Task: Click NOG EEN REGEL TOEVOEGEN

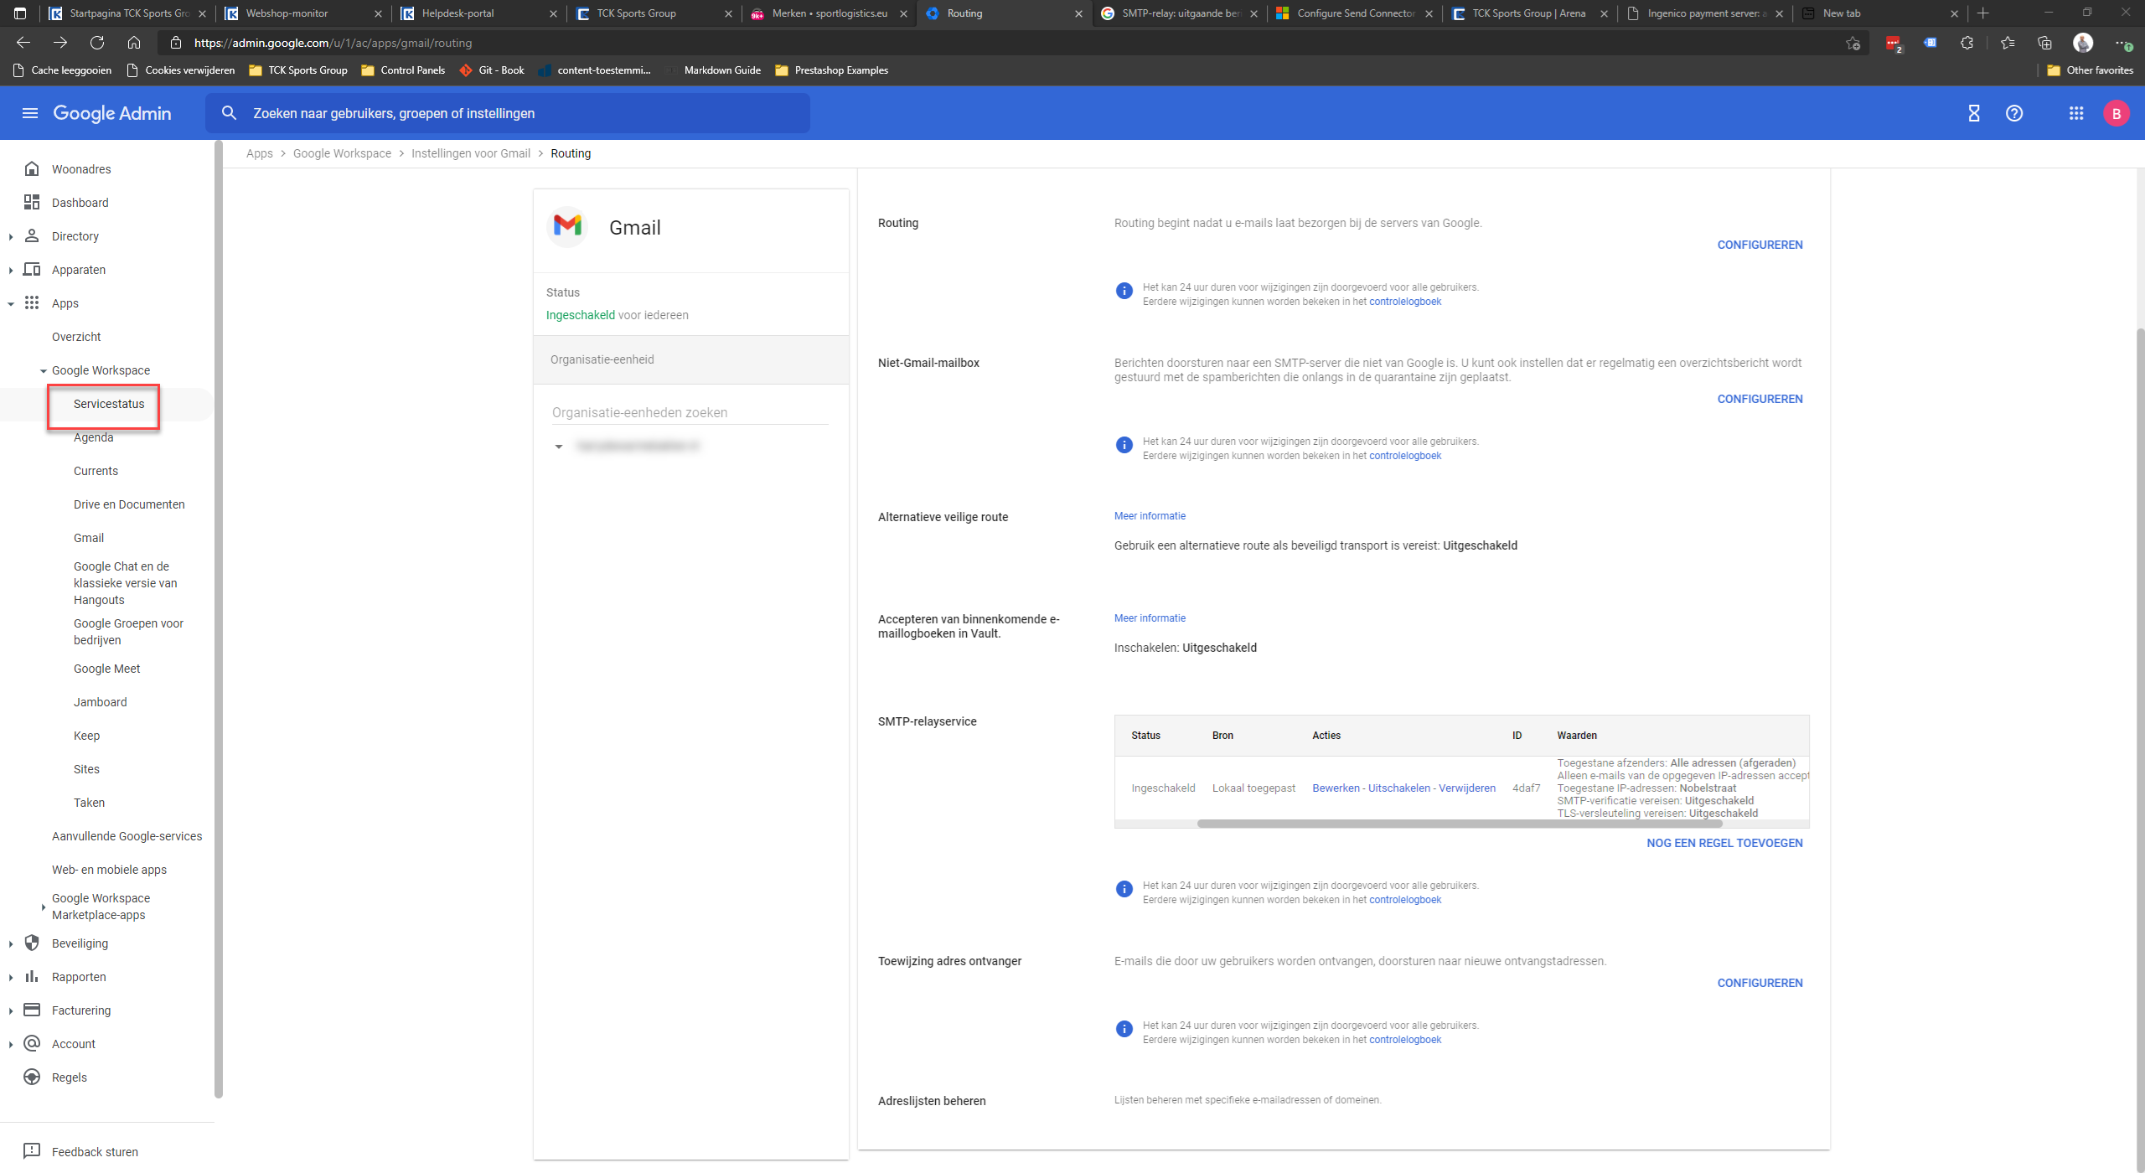Action: click(x=1724, y=843)
